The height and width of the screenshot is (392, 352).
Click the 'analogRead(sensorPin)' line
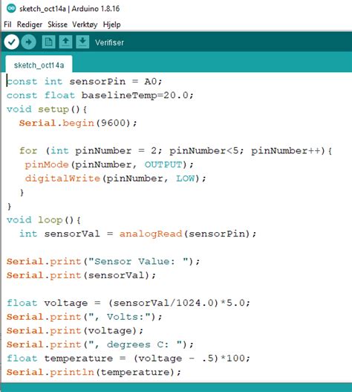click(x=138, y=234)
